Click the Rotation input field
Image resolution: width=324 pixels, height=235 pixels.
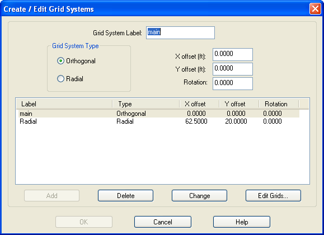(233, 83)
